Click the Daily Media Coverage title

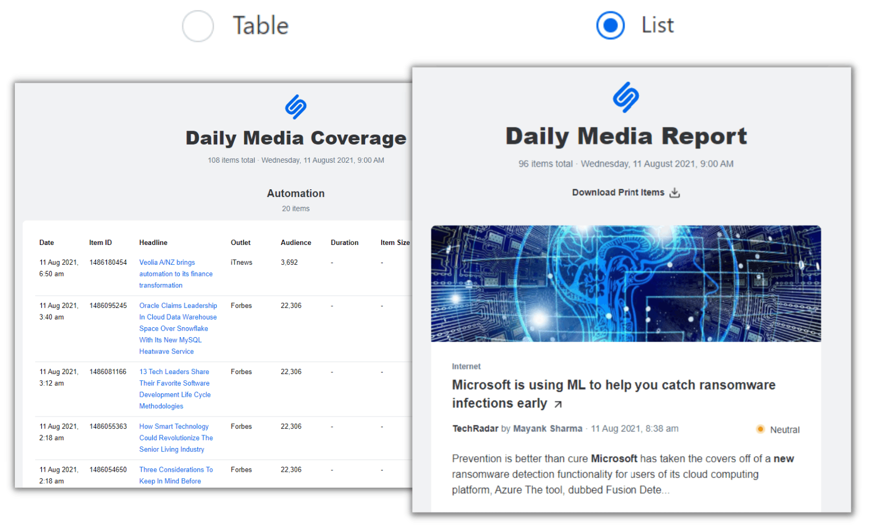click(296, 138)
